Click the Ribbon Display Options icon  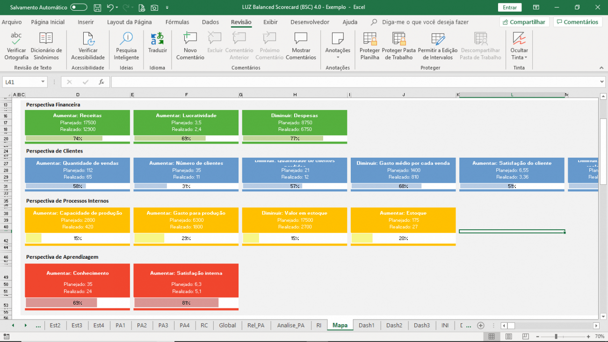(x=536, y=7)
